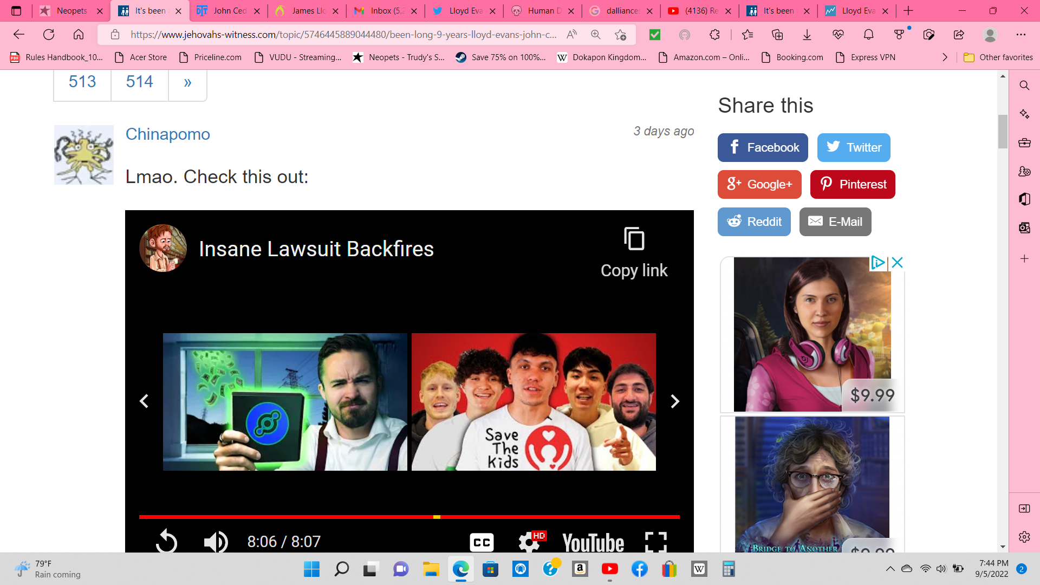
Task: Add this page to favorites
Action: click(x=621, y=35)
